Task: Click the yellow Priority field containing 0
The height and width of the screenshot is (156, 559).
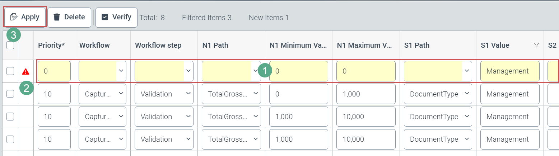Action: (x=54, y=71)
